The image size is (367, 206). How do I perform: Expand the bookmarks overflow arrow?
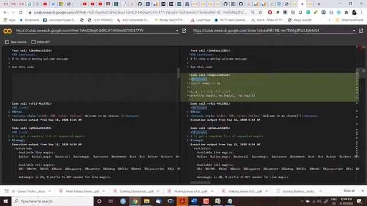tap(330, 20)
